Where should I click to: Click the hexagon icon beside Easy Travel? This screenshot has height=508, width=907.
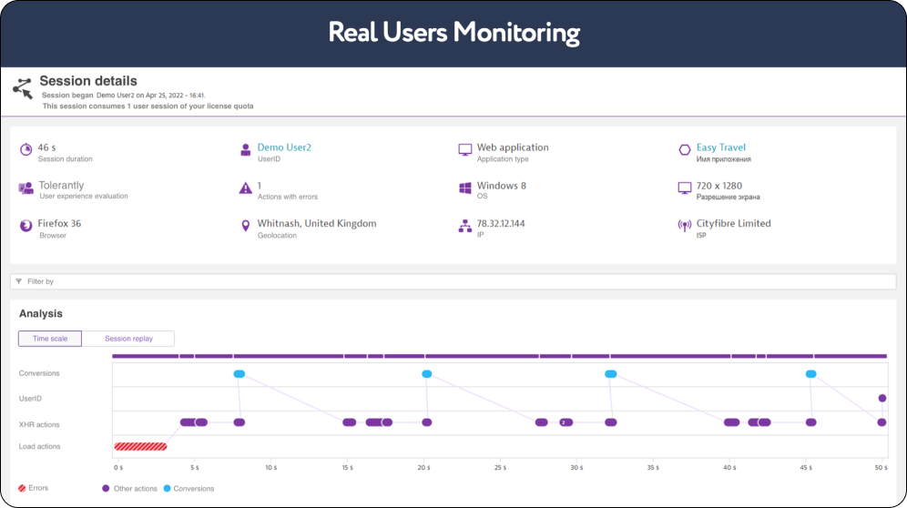pyautogui.click(x=685, y=150)
